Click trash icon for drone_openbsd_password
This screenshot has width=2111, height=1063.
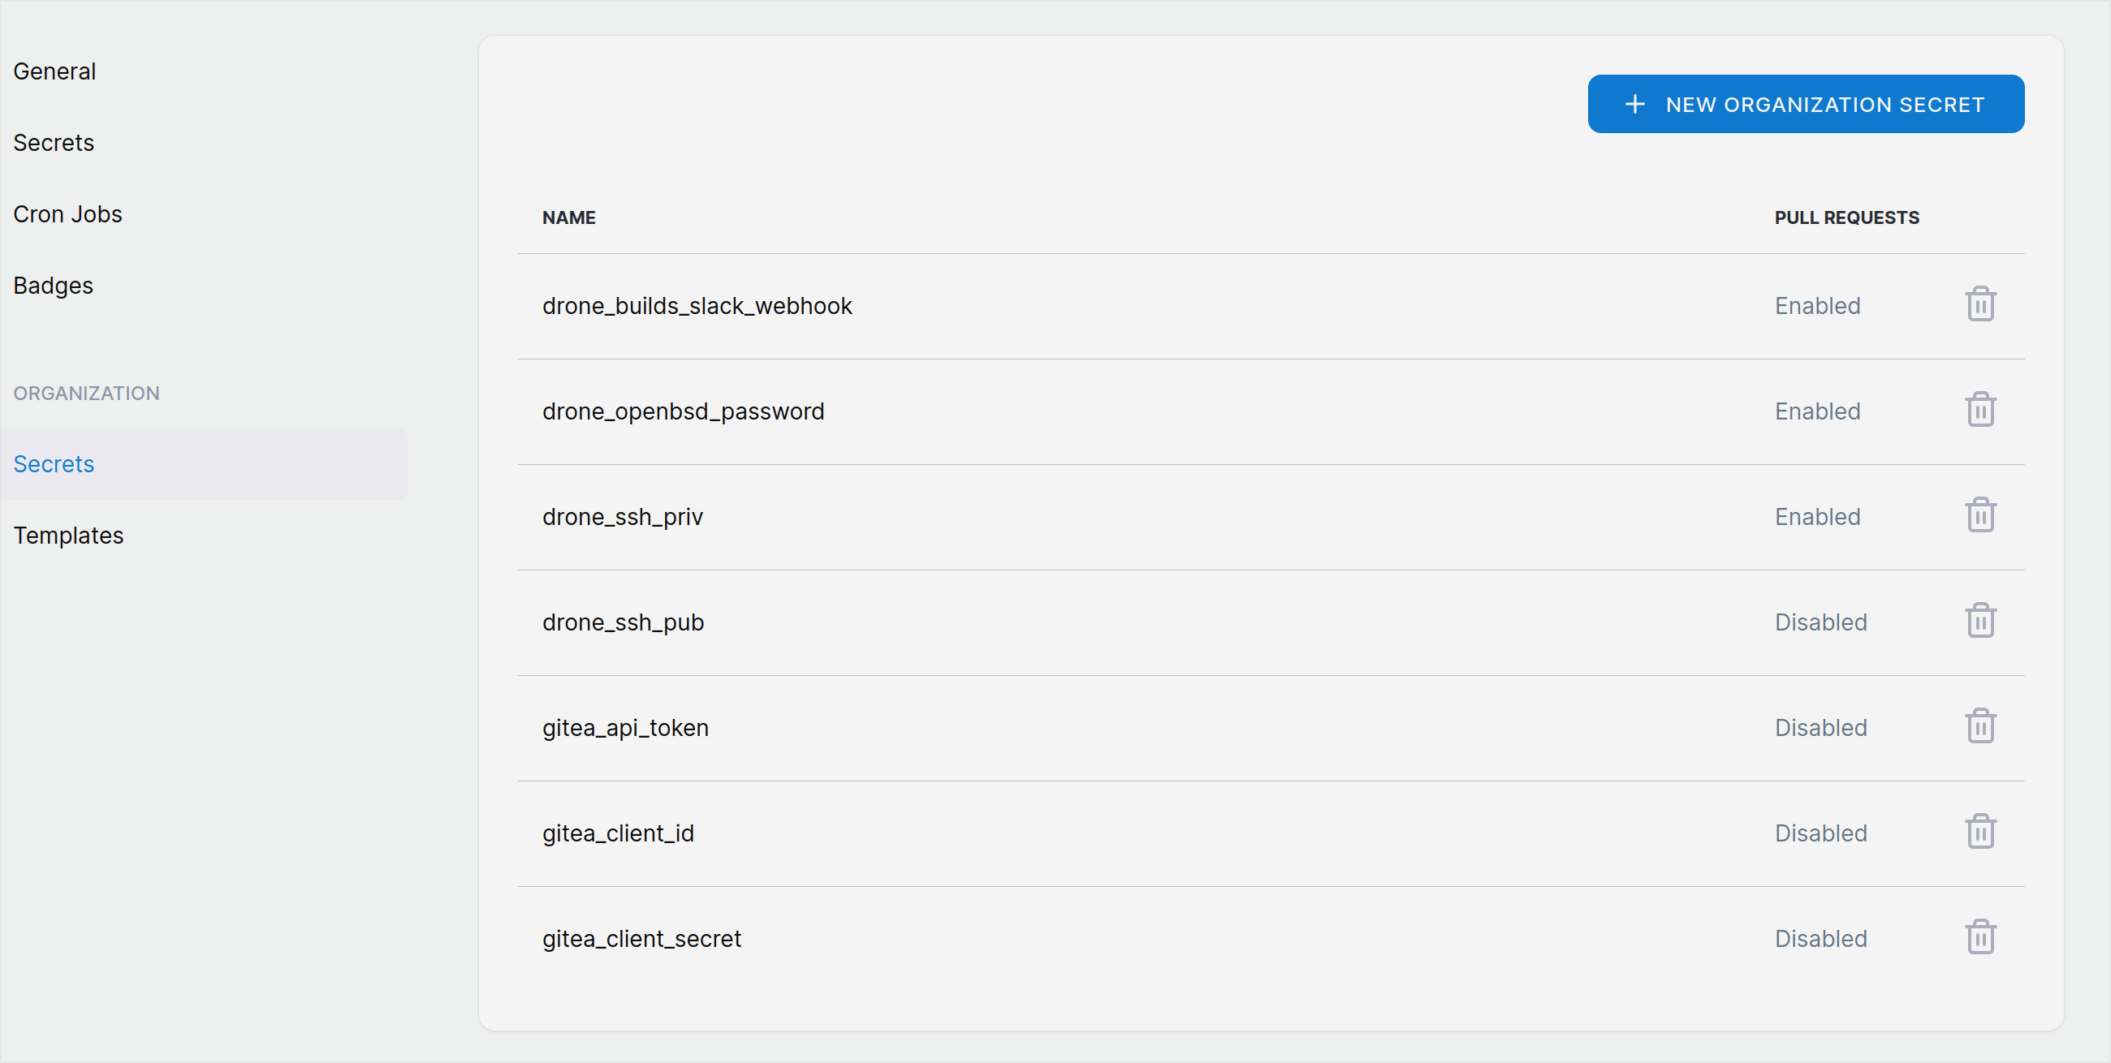(x=1980, y=411)
